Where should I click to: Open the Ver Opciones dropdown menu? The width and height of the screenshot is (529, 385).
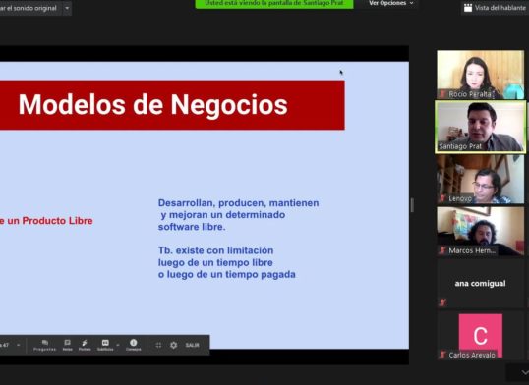tap(391, 3)
